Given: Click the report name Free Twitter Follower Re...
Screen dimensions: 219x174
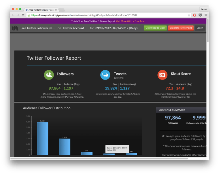Looking at the screenshot, I should 38,28.
